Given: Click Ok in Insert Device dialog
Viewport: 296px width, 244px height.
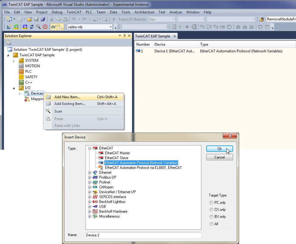Looking at the screenshot, I should (220, 149).
